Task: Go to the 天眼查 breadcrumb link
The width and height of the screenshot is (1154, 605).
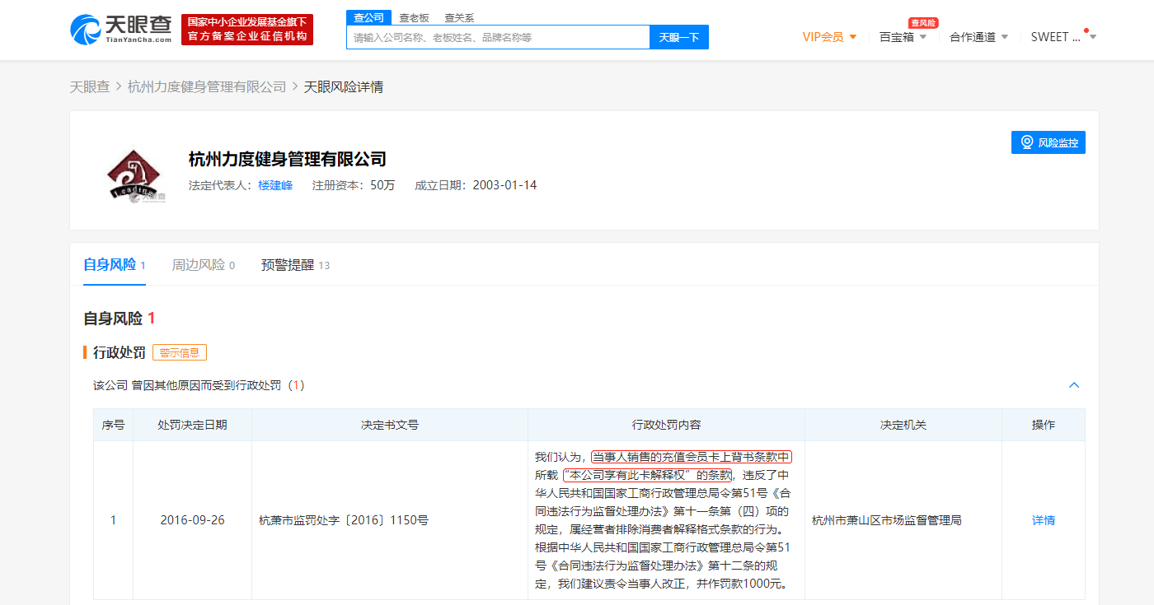Action: 90,86
